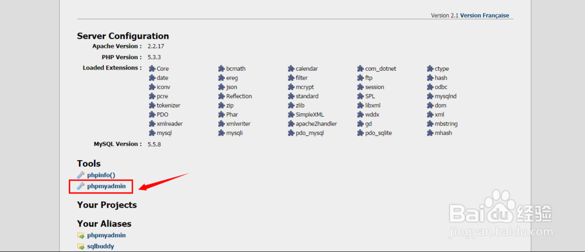Viewport: 585px width, 252px height.
Task: Select the apache2handler extension text
Action: [316, 124]
